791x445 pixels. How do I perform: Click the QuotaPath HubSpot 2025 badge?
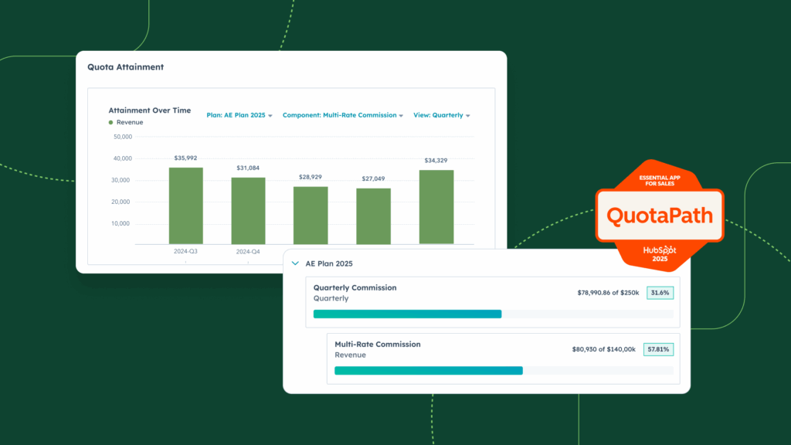click(x=660, y=216)
